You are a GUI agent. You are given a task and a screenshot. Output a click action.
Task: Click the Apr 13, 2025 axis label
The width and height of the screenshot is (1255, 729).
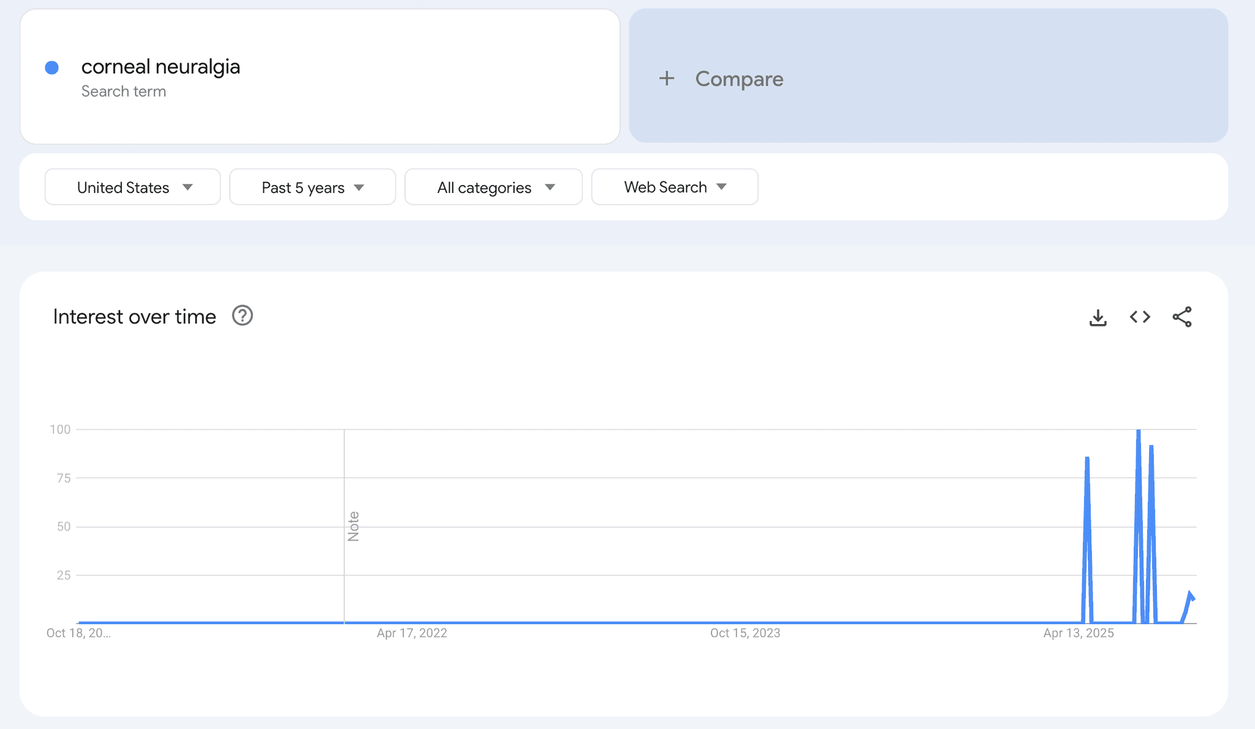tap(1077, 633)
